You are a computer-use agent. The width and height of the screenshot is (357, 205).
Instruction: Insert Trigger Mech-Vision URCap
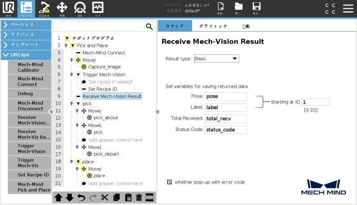29,148
